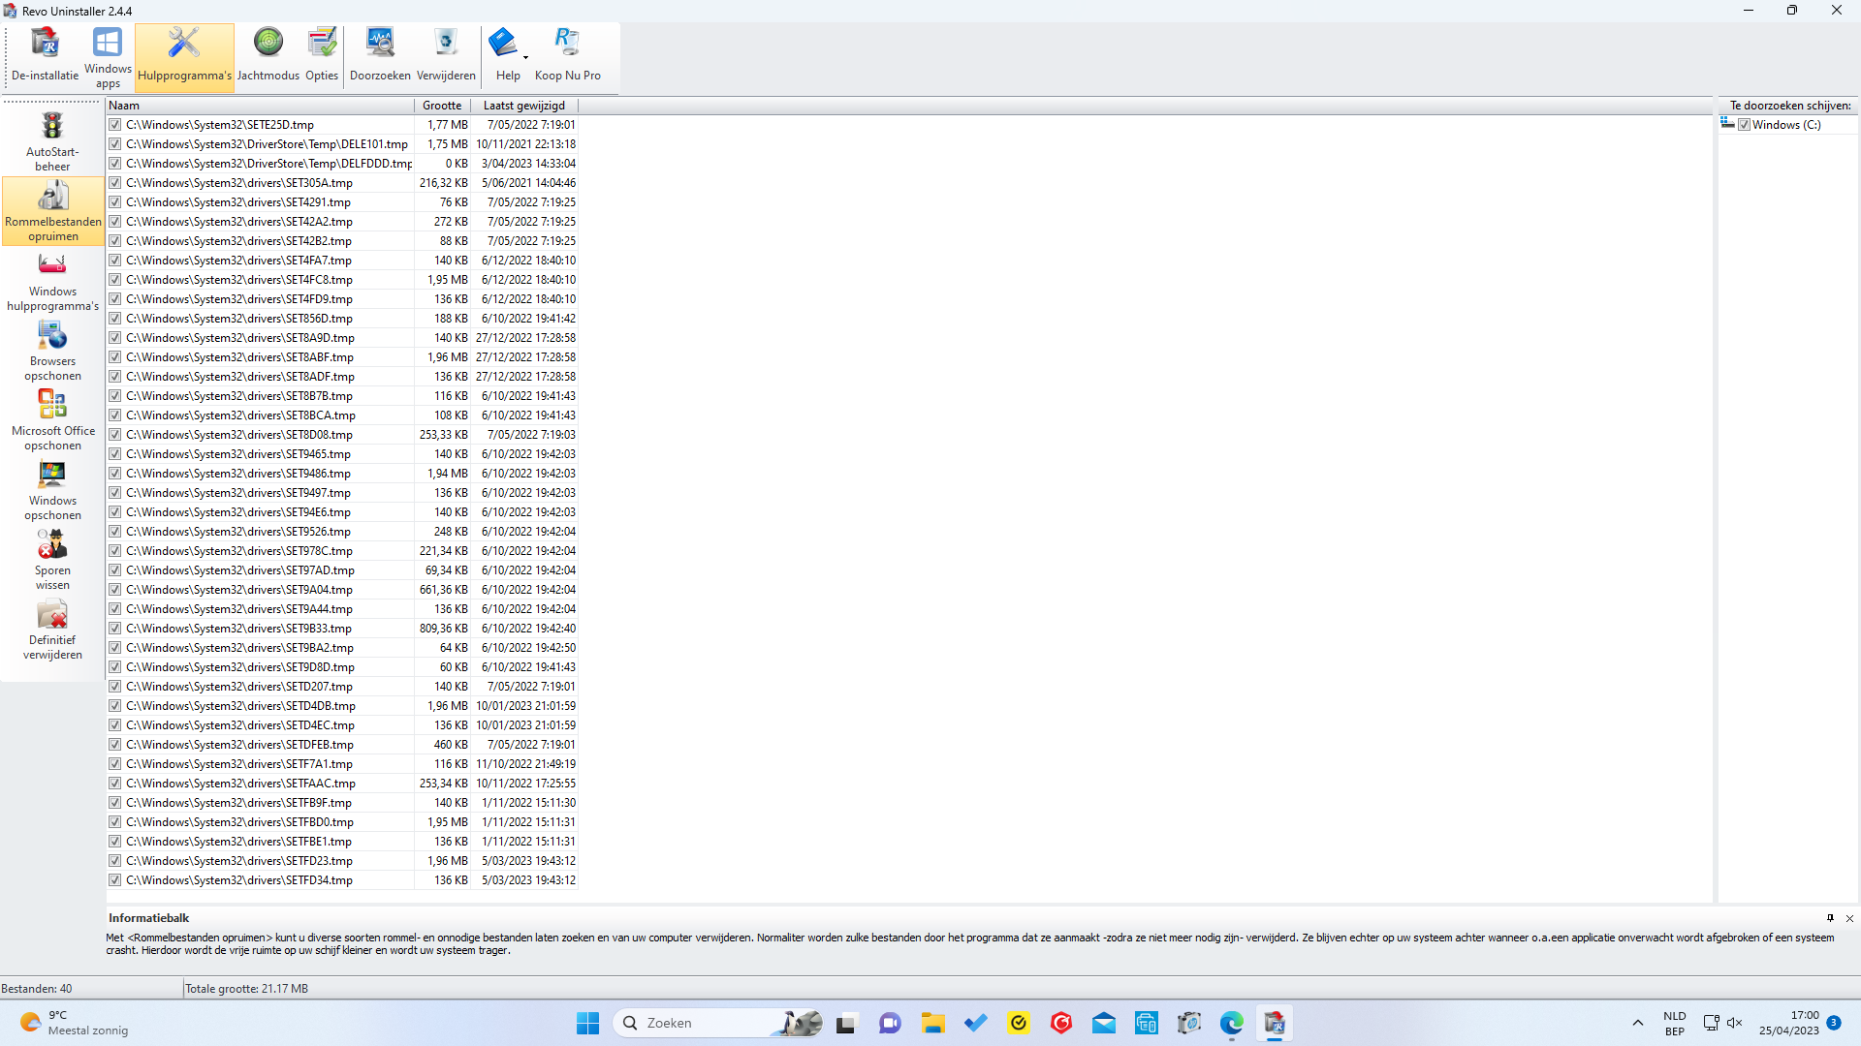Sort list by Grootte column
The image size is (1861, 1046).
click(x=442, y=106)
